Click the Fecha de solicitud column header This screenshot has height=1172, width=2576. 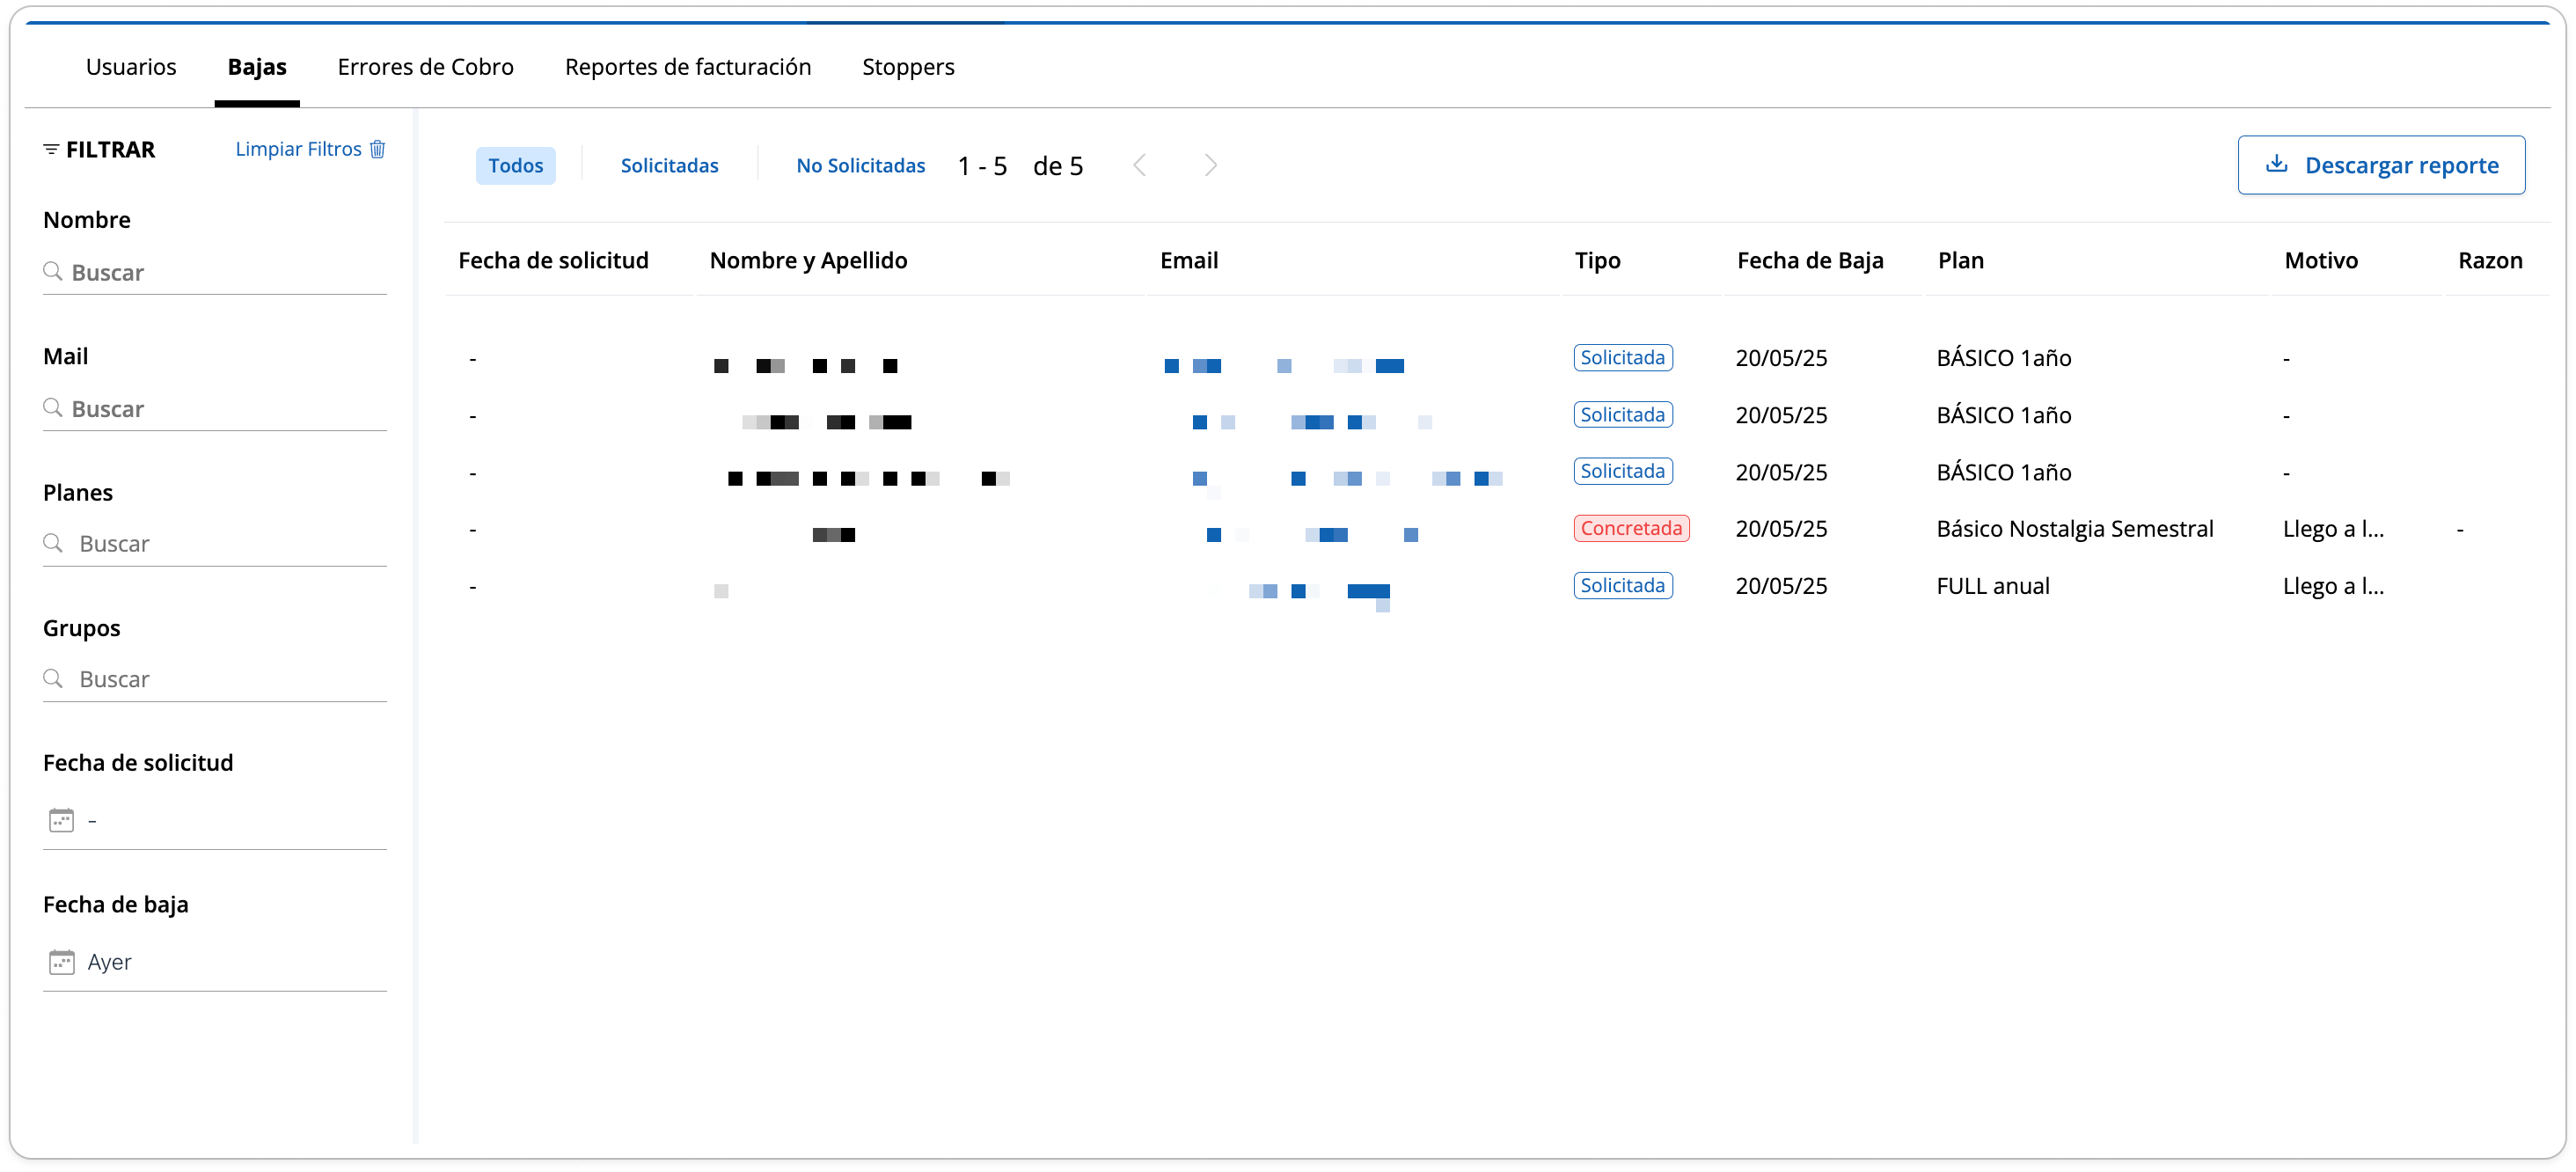coord(553,260)
